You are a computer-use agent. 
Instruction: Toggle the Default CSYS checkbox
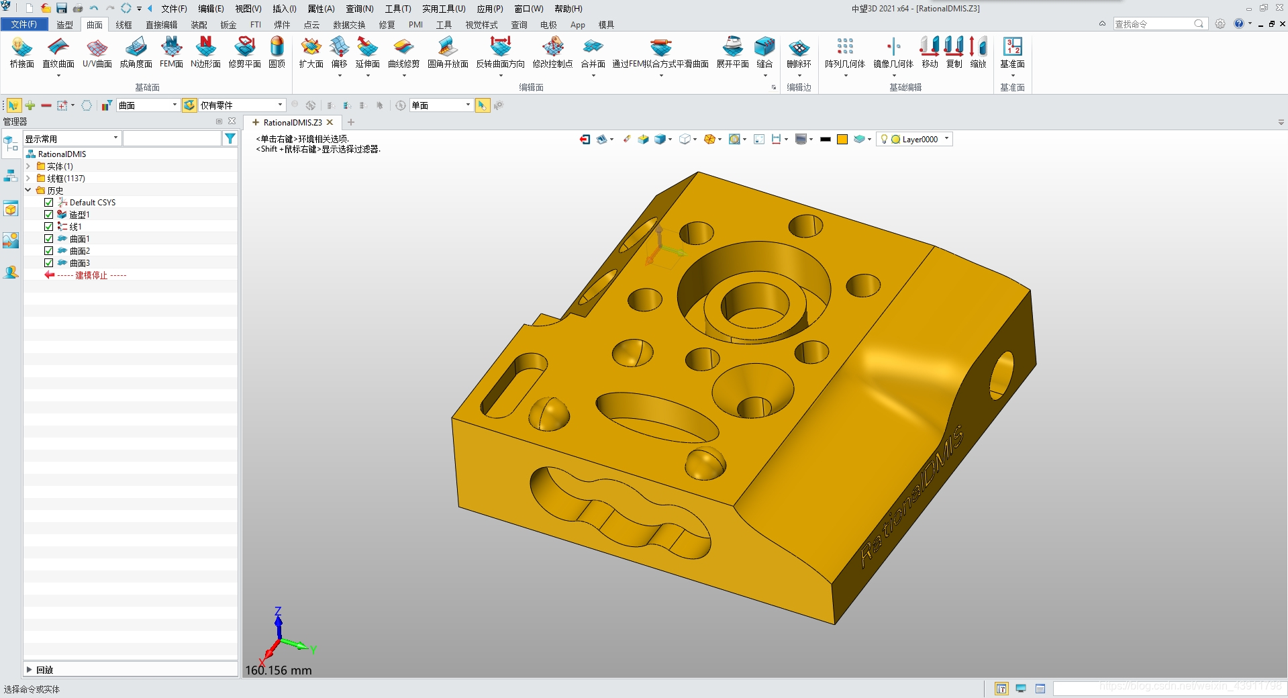coord(49,202)
